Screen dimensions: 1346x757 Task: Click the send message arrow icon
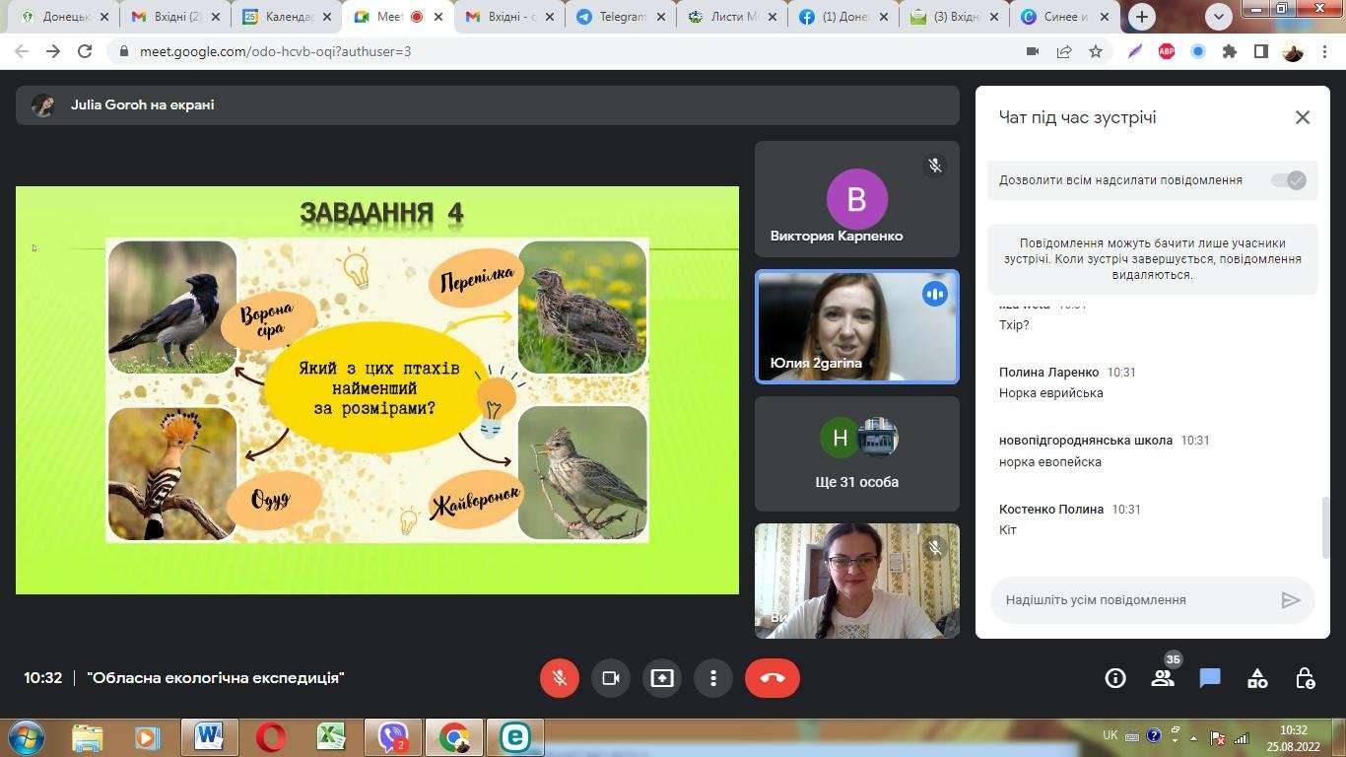[1291, 600]
